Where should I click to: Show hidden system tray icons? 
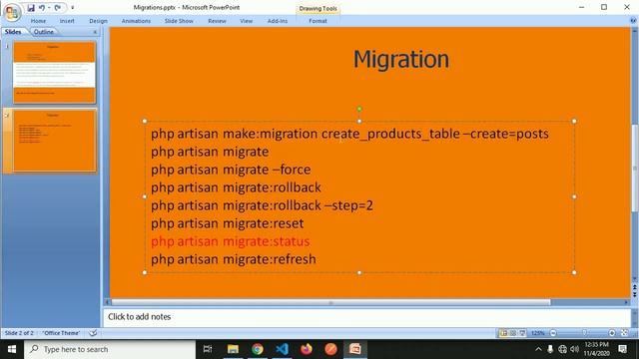(x=538, y=349)
